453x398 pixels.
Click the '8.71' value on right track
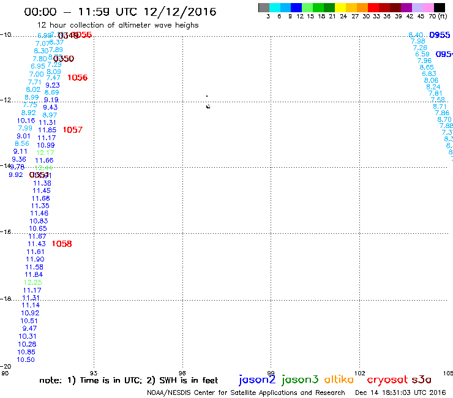[440, 107]
